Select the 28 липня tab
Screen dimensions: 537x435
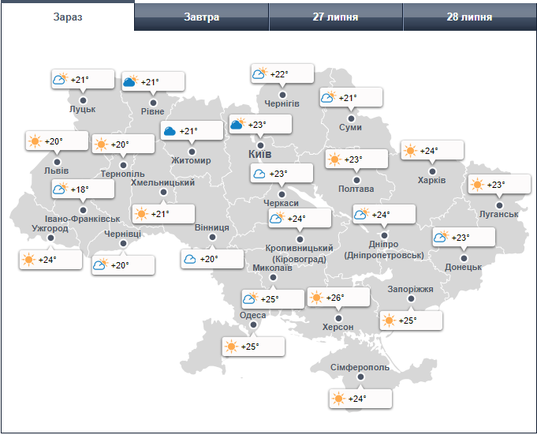469,17
